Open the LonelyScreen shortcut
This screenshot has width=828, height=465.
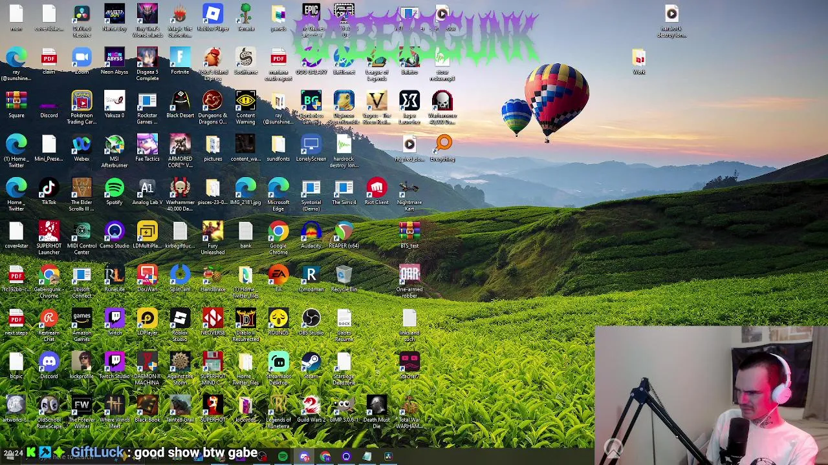tap(311, 149)
